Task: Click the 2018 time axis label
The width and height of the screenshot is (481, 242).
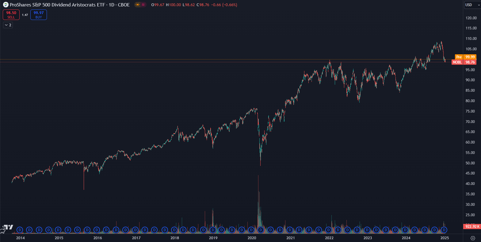Action: (x=175, y=238)
